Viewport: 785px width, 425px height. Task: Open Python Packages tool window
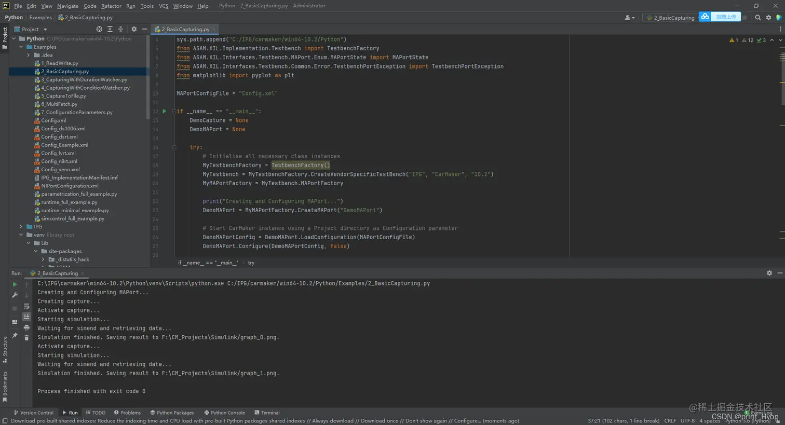point(172,413)
